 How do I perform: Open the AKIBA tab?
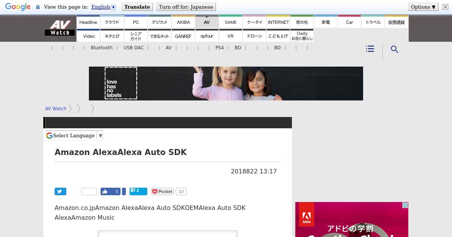pyautogui.click(x=183, y=22)
